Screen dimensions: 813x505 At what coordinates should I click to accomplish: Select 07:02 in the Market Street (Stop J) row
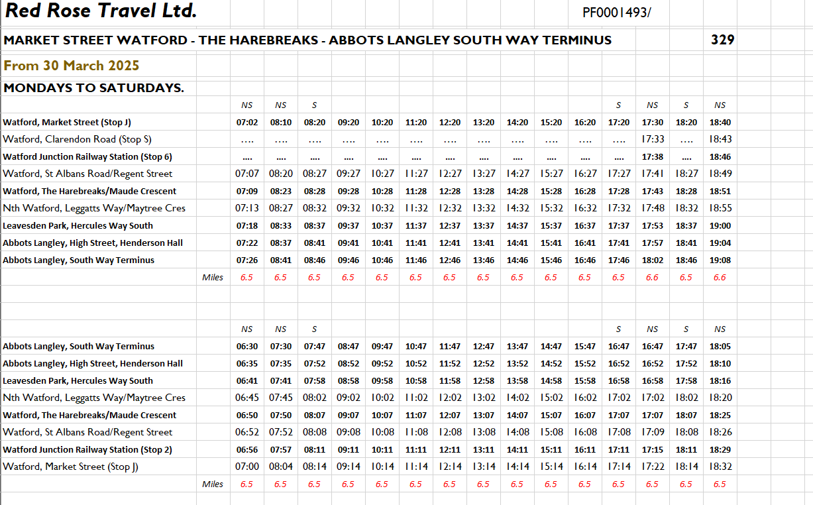click(x=246, y=123)
